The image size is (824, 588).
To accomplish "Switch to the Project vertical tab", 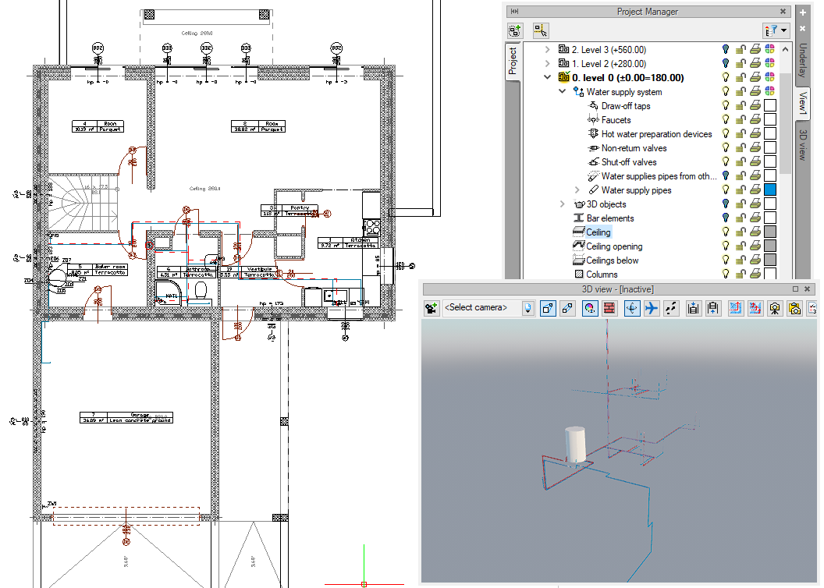I will (513, 60).
